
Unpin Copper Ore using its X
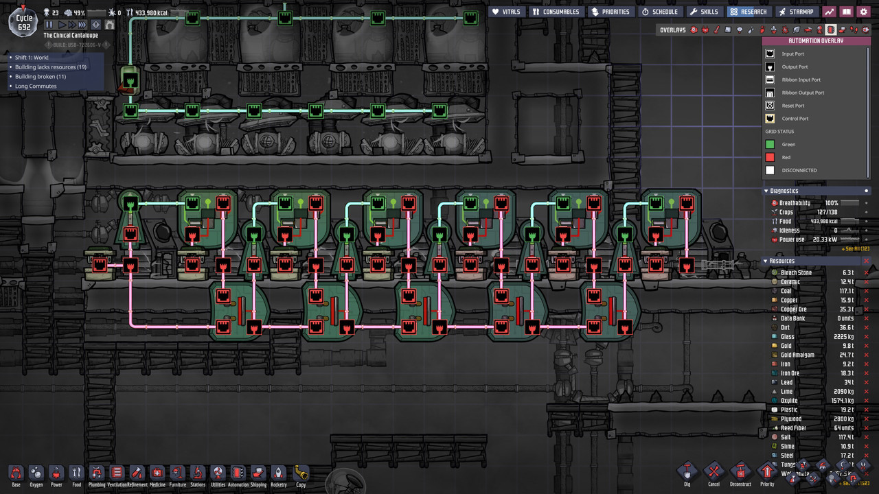(x=867, y=309)
